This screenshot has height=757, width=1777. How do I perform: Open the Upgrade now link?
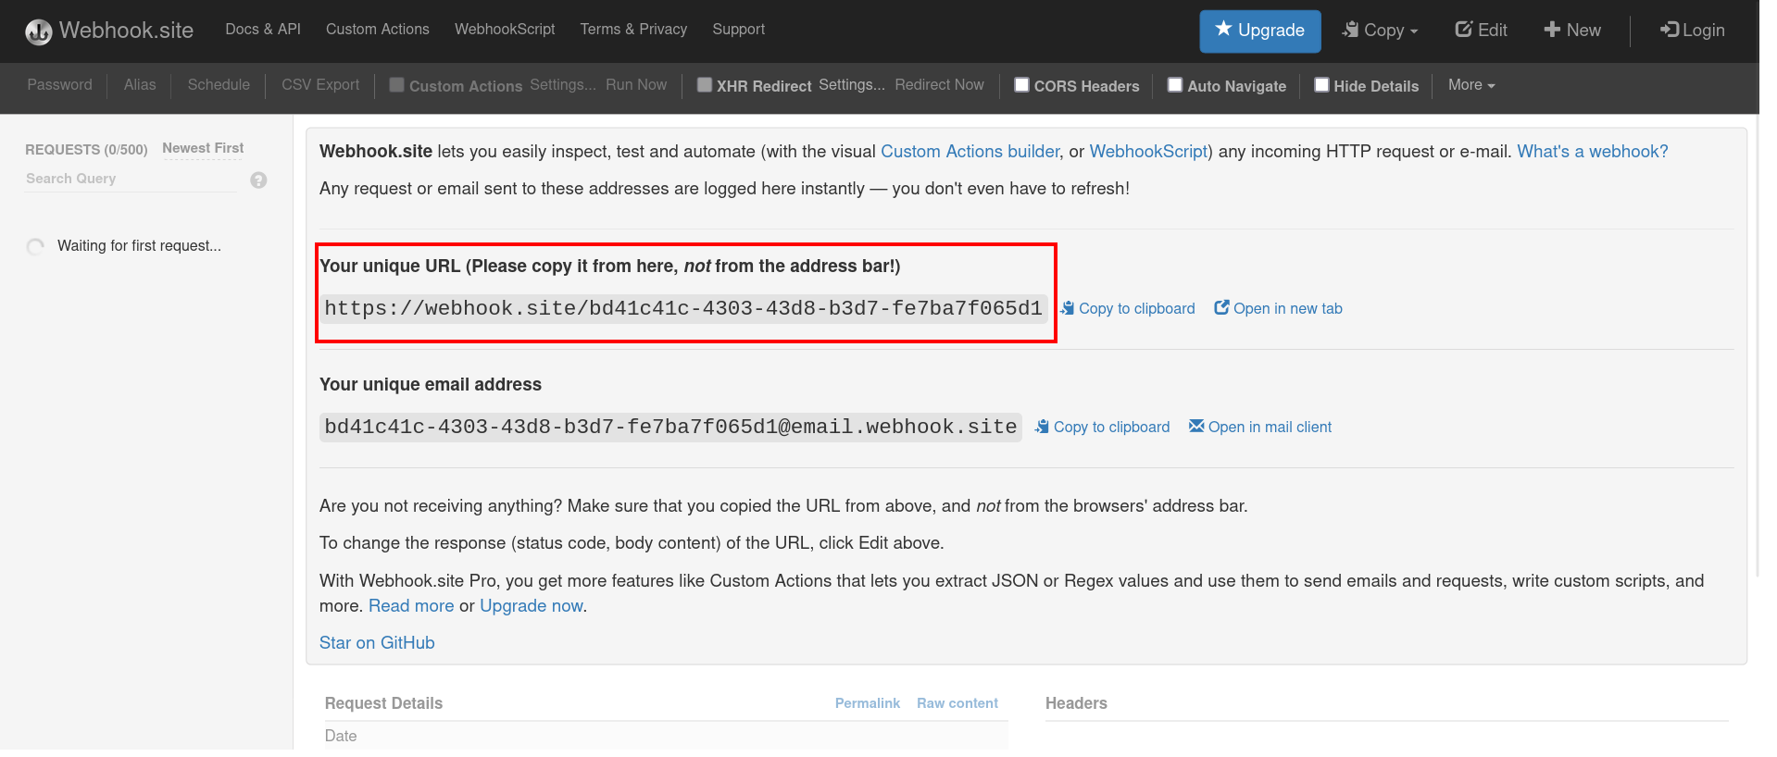532,606
